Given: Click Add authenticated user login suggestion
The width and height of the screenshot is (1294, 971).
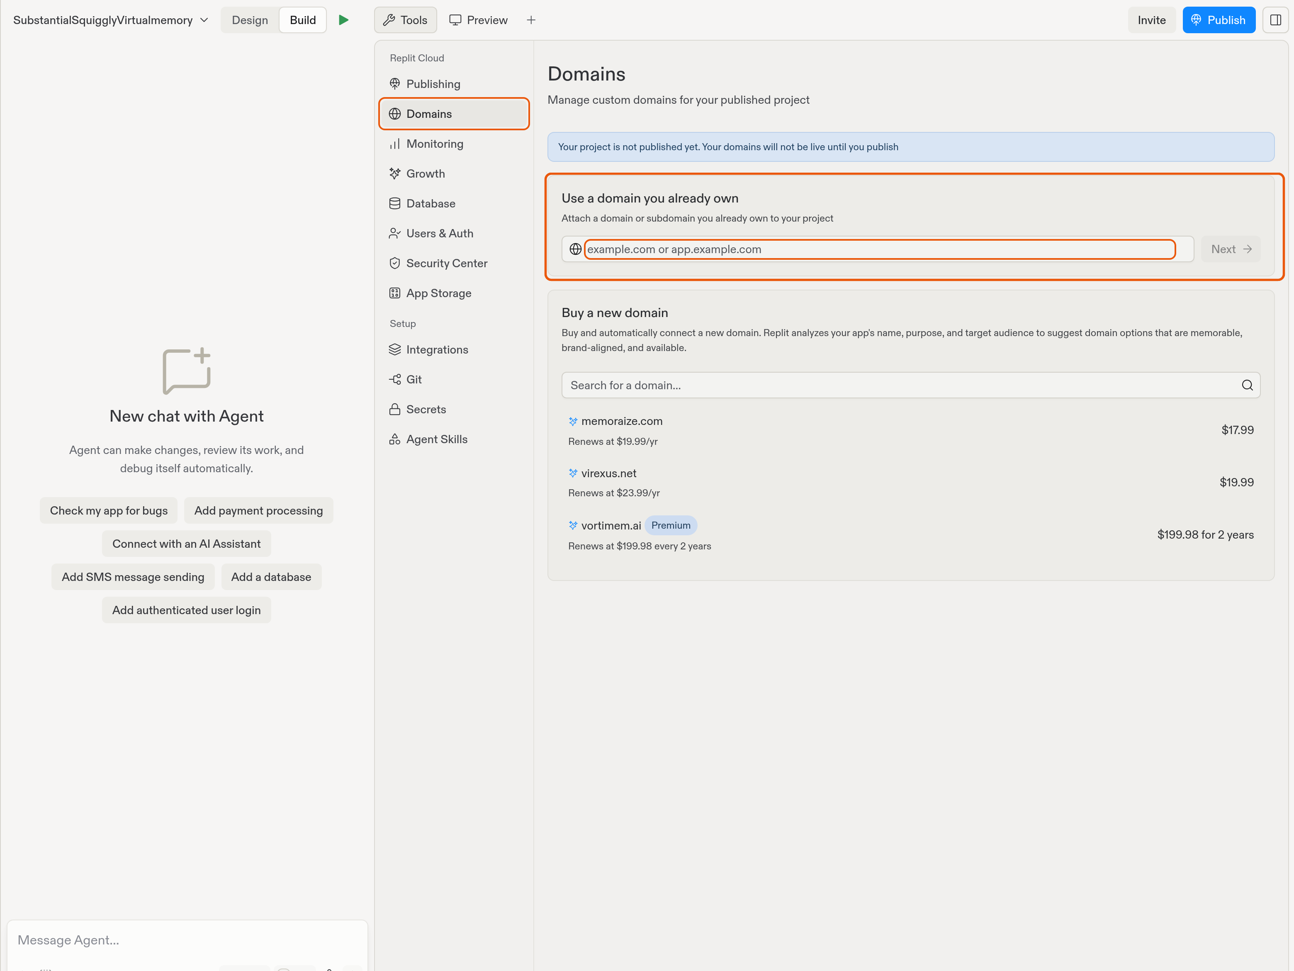Looking at the screenshot, I should coord(186,610).
